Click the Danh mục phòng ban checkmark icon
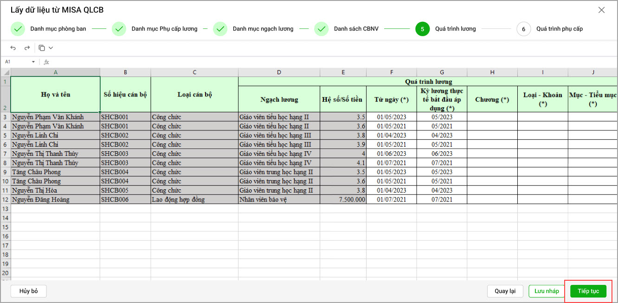The width and height of the screenshot is (618, 303). pos(18,29)
